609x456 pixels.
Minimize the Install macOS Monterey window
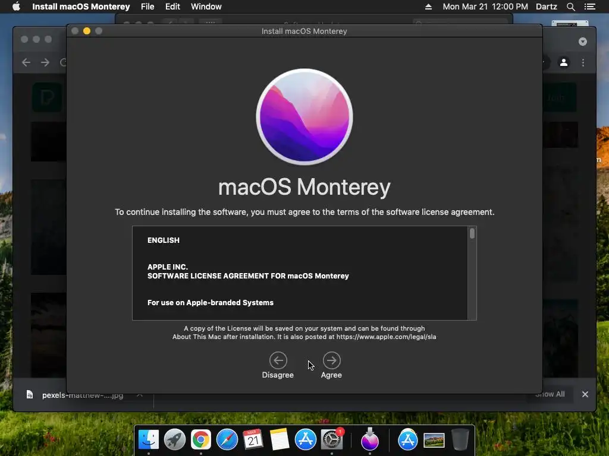pyautogui.click(x=87, y=31)
